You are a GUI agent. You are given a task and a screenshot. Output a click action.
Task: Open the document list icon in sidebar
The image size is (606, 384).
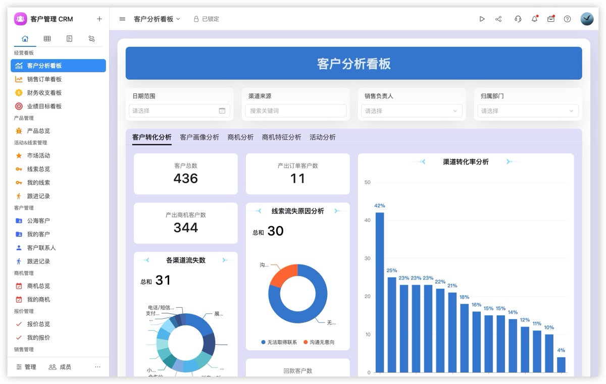click(x=69, y=38)
